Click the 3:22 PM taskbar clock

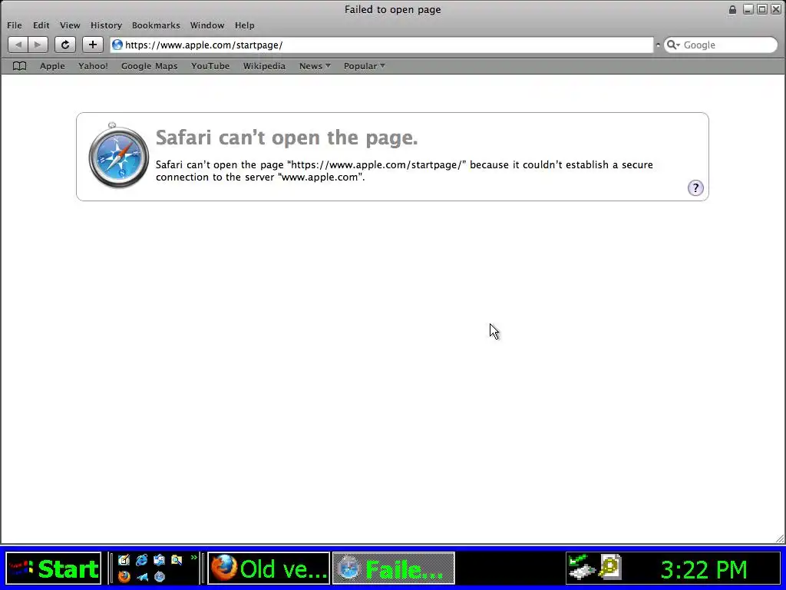[x=704, y=569]
